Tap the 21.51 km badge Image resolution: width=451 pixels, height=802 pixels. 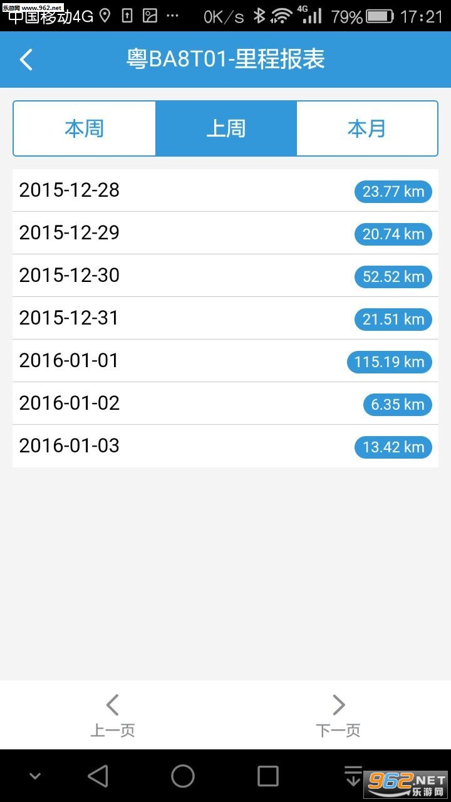[x=393, y=320]
